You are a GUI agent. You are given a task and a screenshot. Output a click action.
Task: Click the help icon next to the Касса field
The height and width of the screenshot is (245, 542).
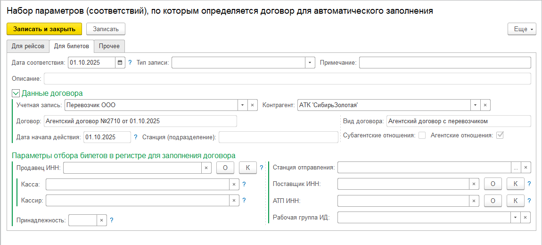pyautogui.click(x=244, y=185)
